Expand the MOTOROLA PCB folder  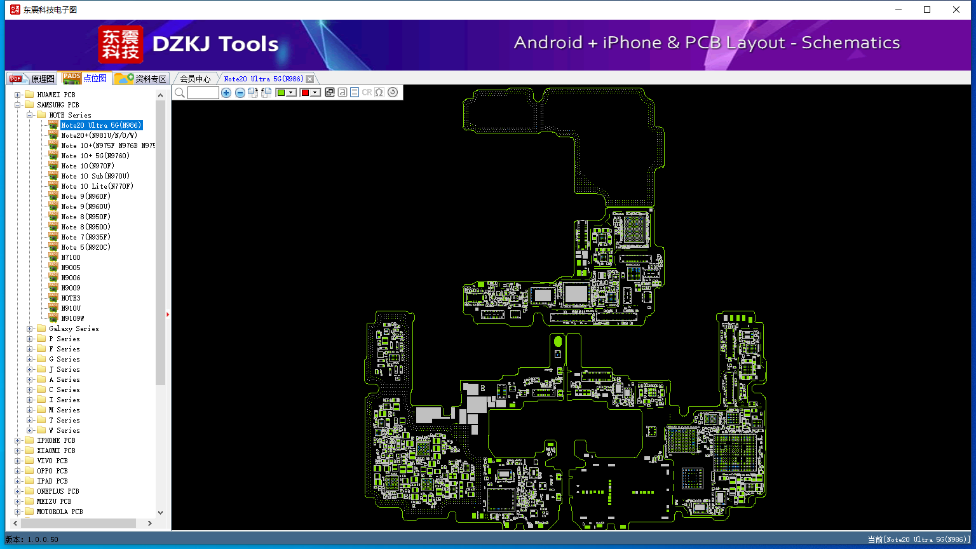[x=18, y=512]
